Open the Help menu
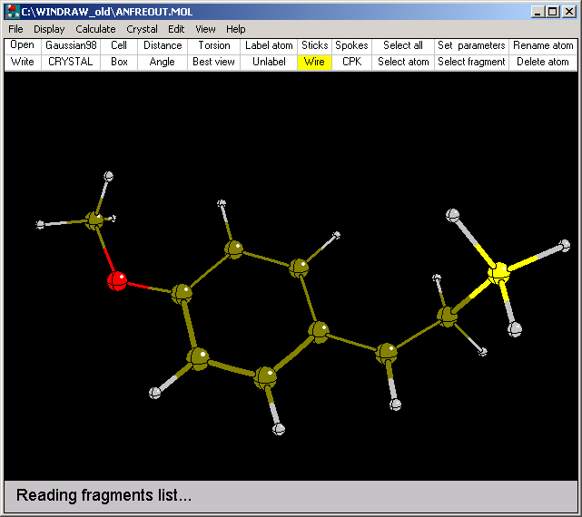582x517 pixels. 236,29
